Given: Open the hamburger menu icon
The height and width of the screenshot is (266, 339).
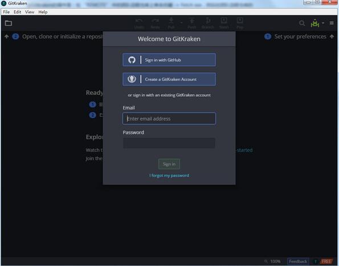Looking at the screenshot, I should pyautogui.click(x=332, y=23).
